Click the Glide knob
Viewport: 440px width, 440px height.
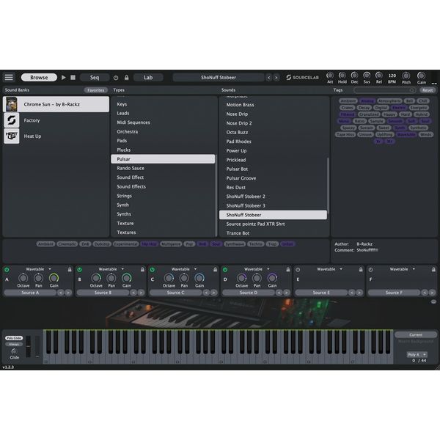tap(14, 351)
